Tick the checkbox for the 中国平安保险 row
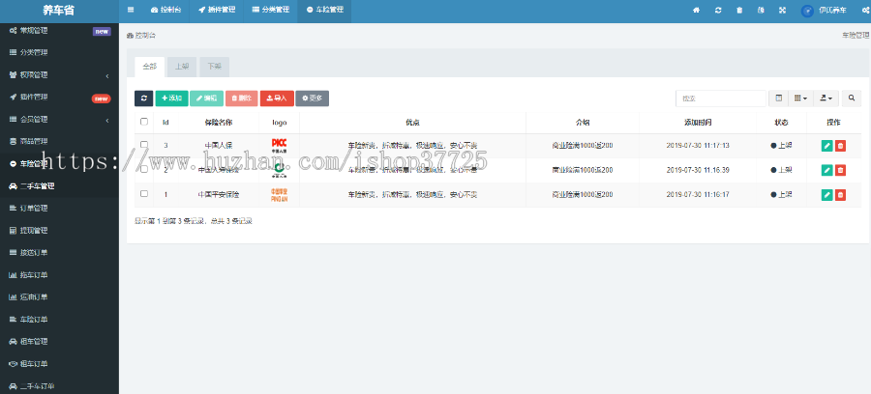This screenshot has height=394, width=871. click(144, 193)
